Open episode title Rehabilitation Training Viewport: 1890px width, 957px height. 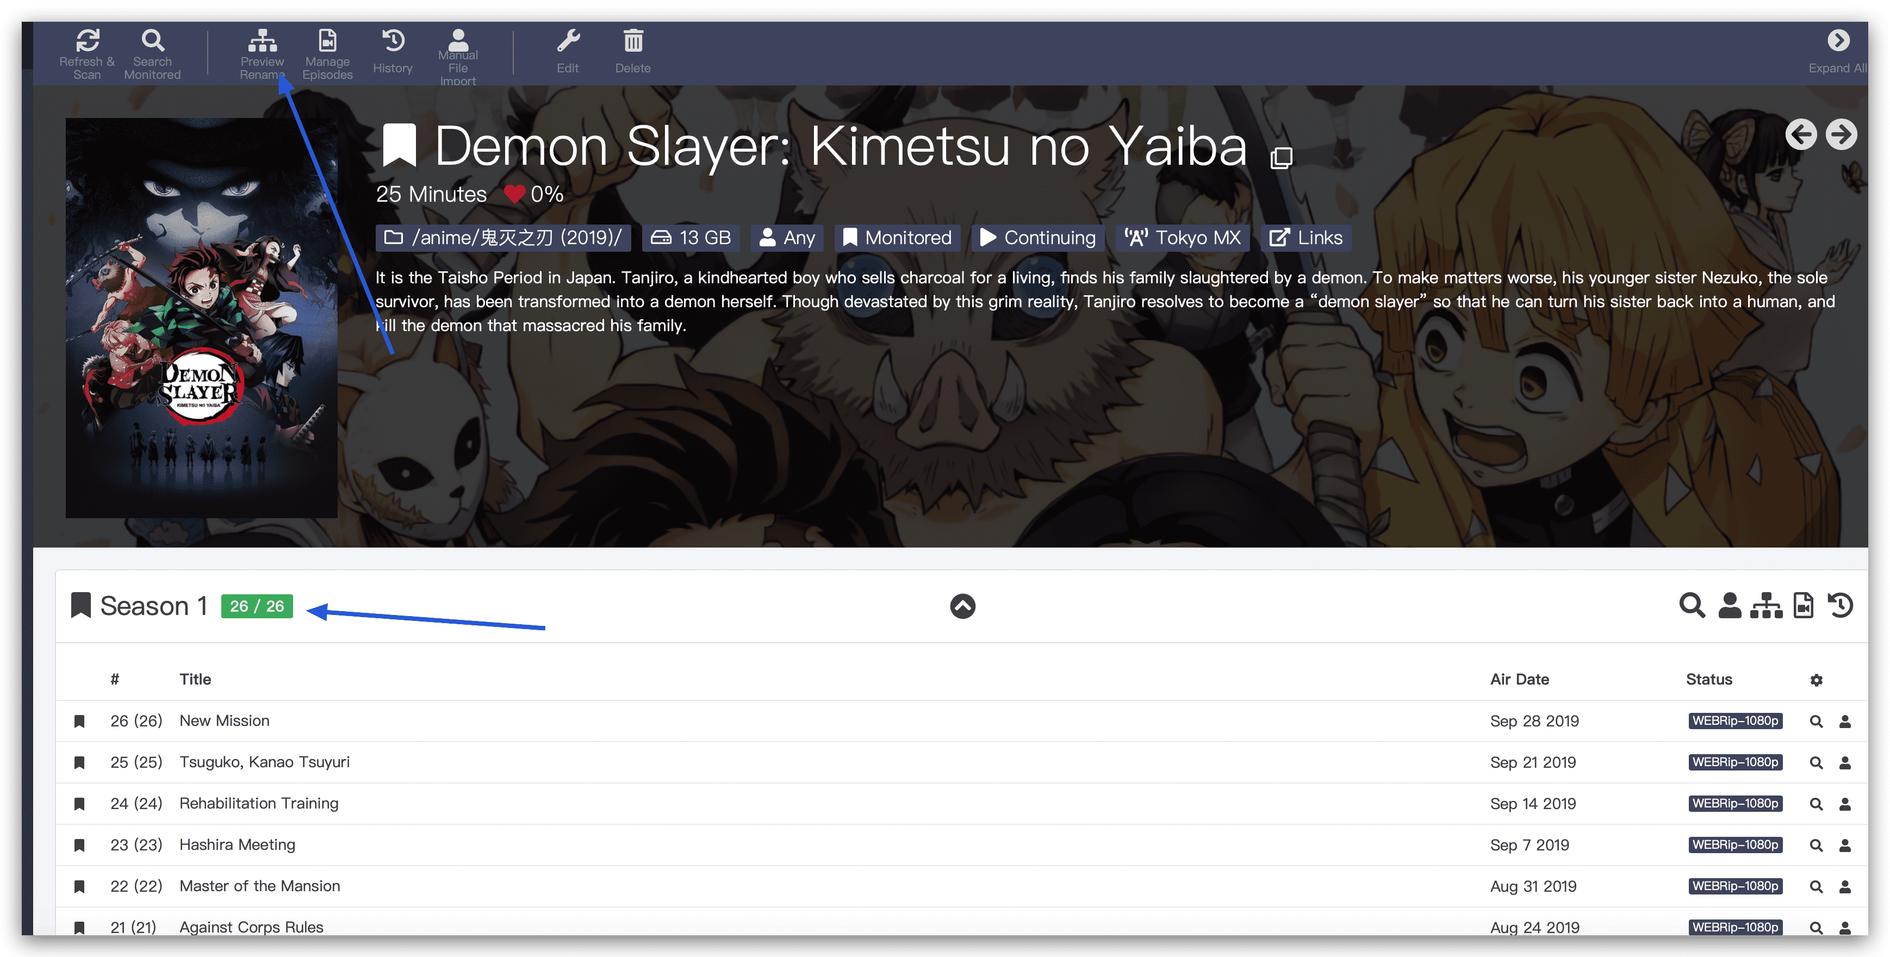pos(259,803)
